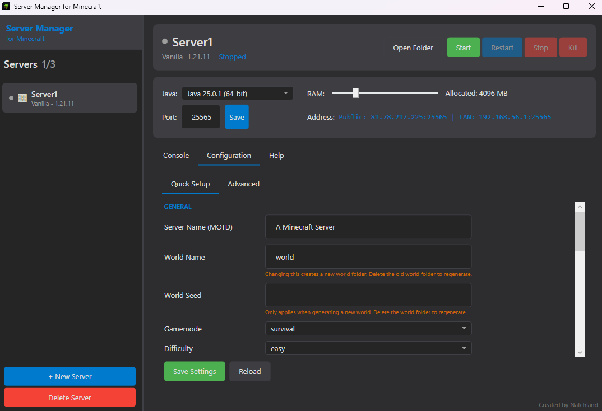Save the server settings
Screen dimensions: 602x411
click(195, 371)
